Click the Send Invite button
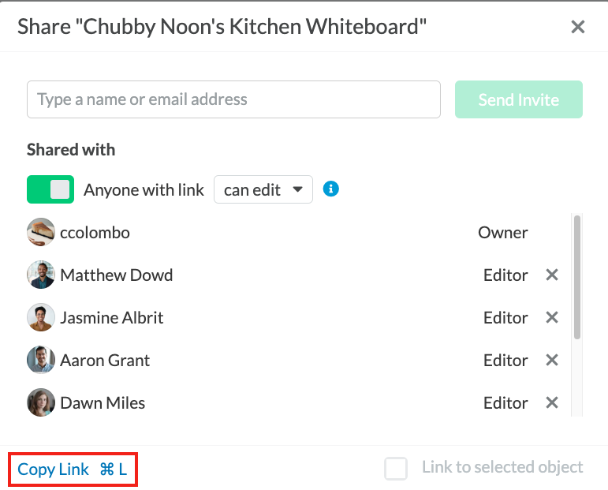This screenshot has height=490, width=608. coord(519,99)
